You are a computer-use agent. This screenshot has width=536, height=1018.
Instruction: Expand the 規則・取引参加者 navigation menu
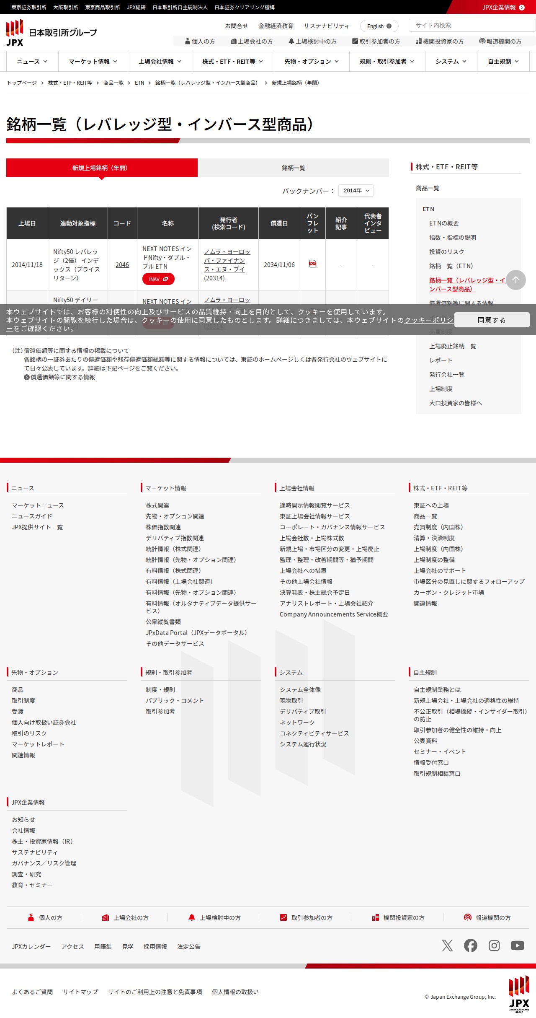(387, 61)
